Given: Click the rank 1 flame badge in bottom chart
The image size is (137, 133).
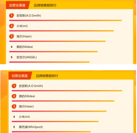Looking at the screenshot, I should (14, 86).
